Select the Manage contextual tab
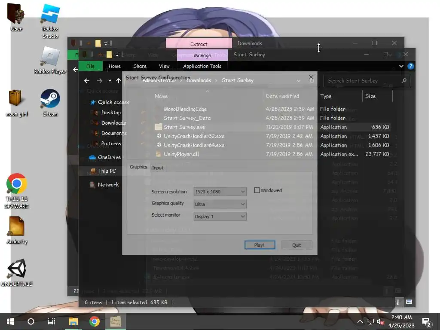The height and width of the screenshot is (330, 440). click(202, 55)
